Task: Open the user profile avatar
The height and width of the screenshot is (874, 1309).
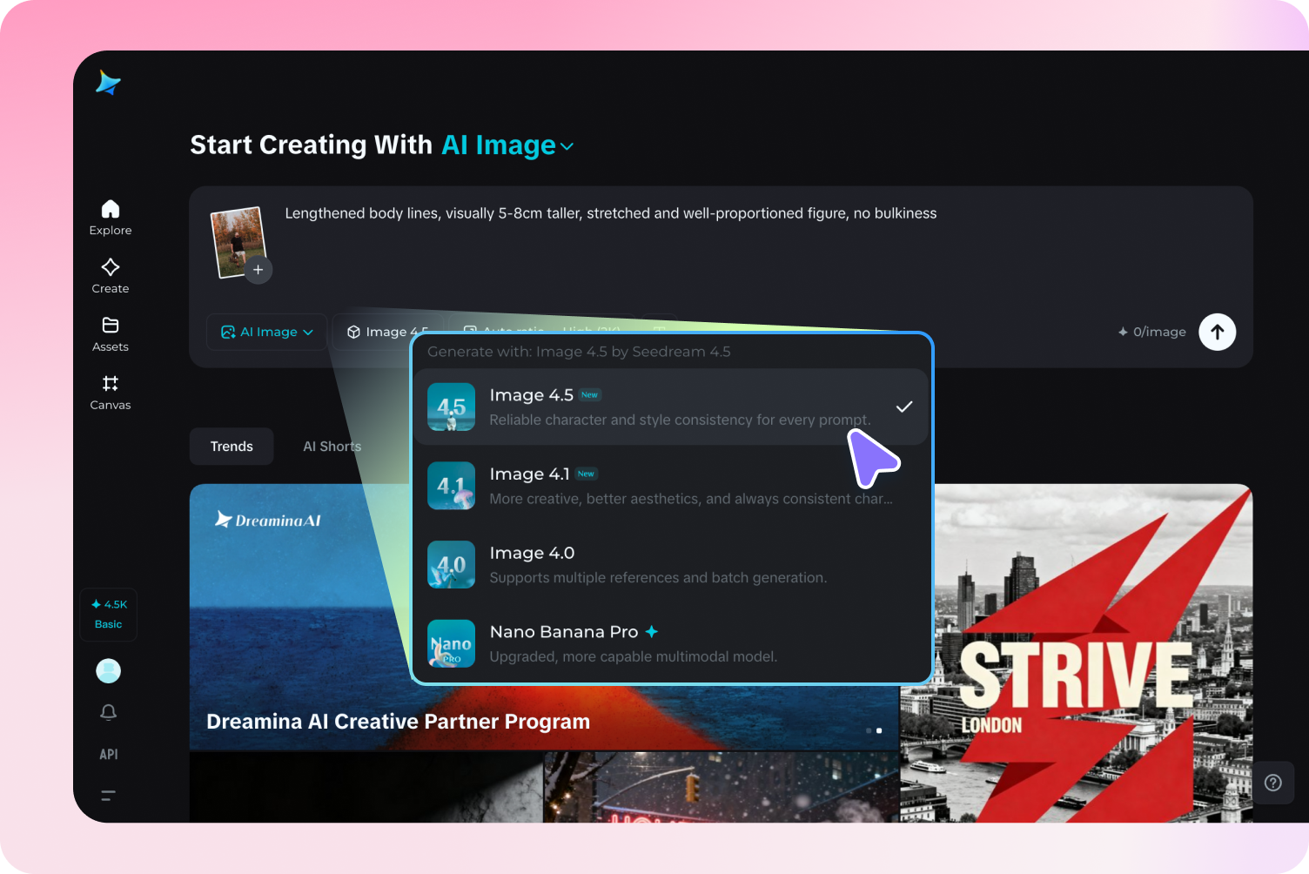Action: tap(109, 670)
